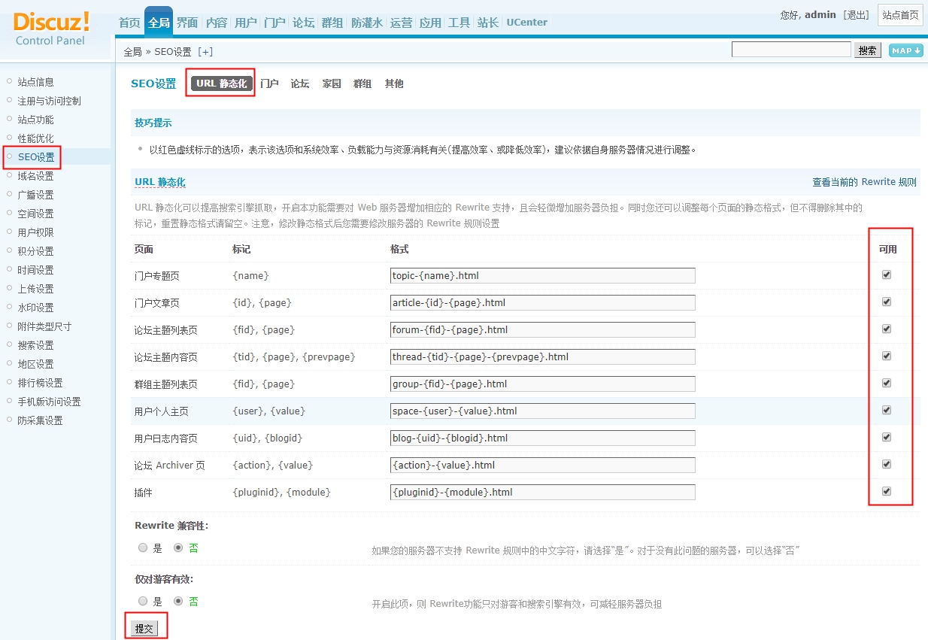This screenshot has width=928, height=640.
Task: Open 查看当前的 Rewrite 规则 link
Action: pos(864,182)
